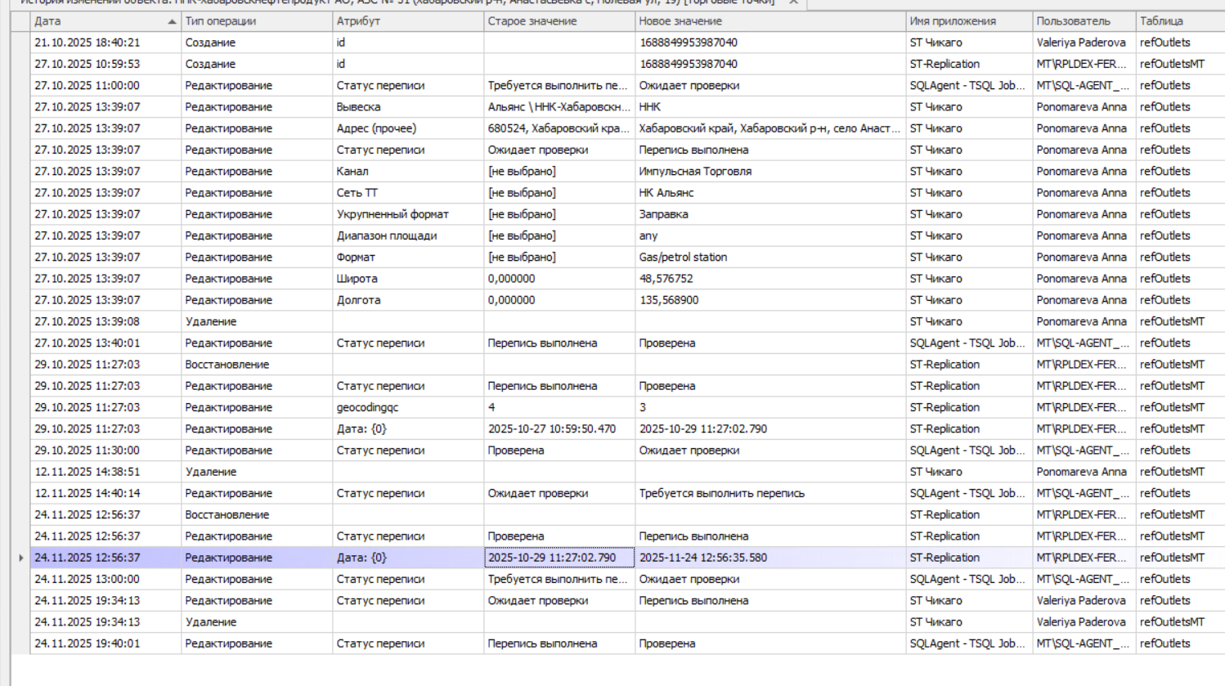Select the date cell 12.11.2025 14:38:51
Image resolution: width=1225 pixels, height=686 pixels.
click(x=105, y=472)
